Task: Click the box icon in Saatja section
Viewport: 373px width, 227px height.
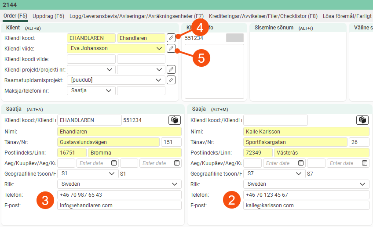Action: pyautogui.click(x=175, y=120)
